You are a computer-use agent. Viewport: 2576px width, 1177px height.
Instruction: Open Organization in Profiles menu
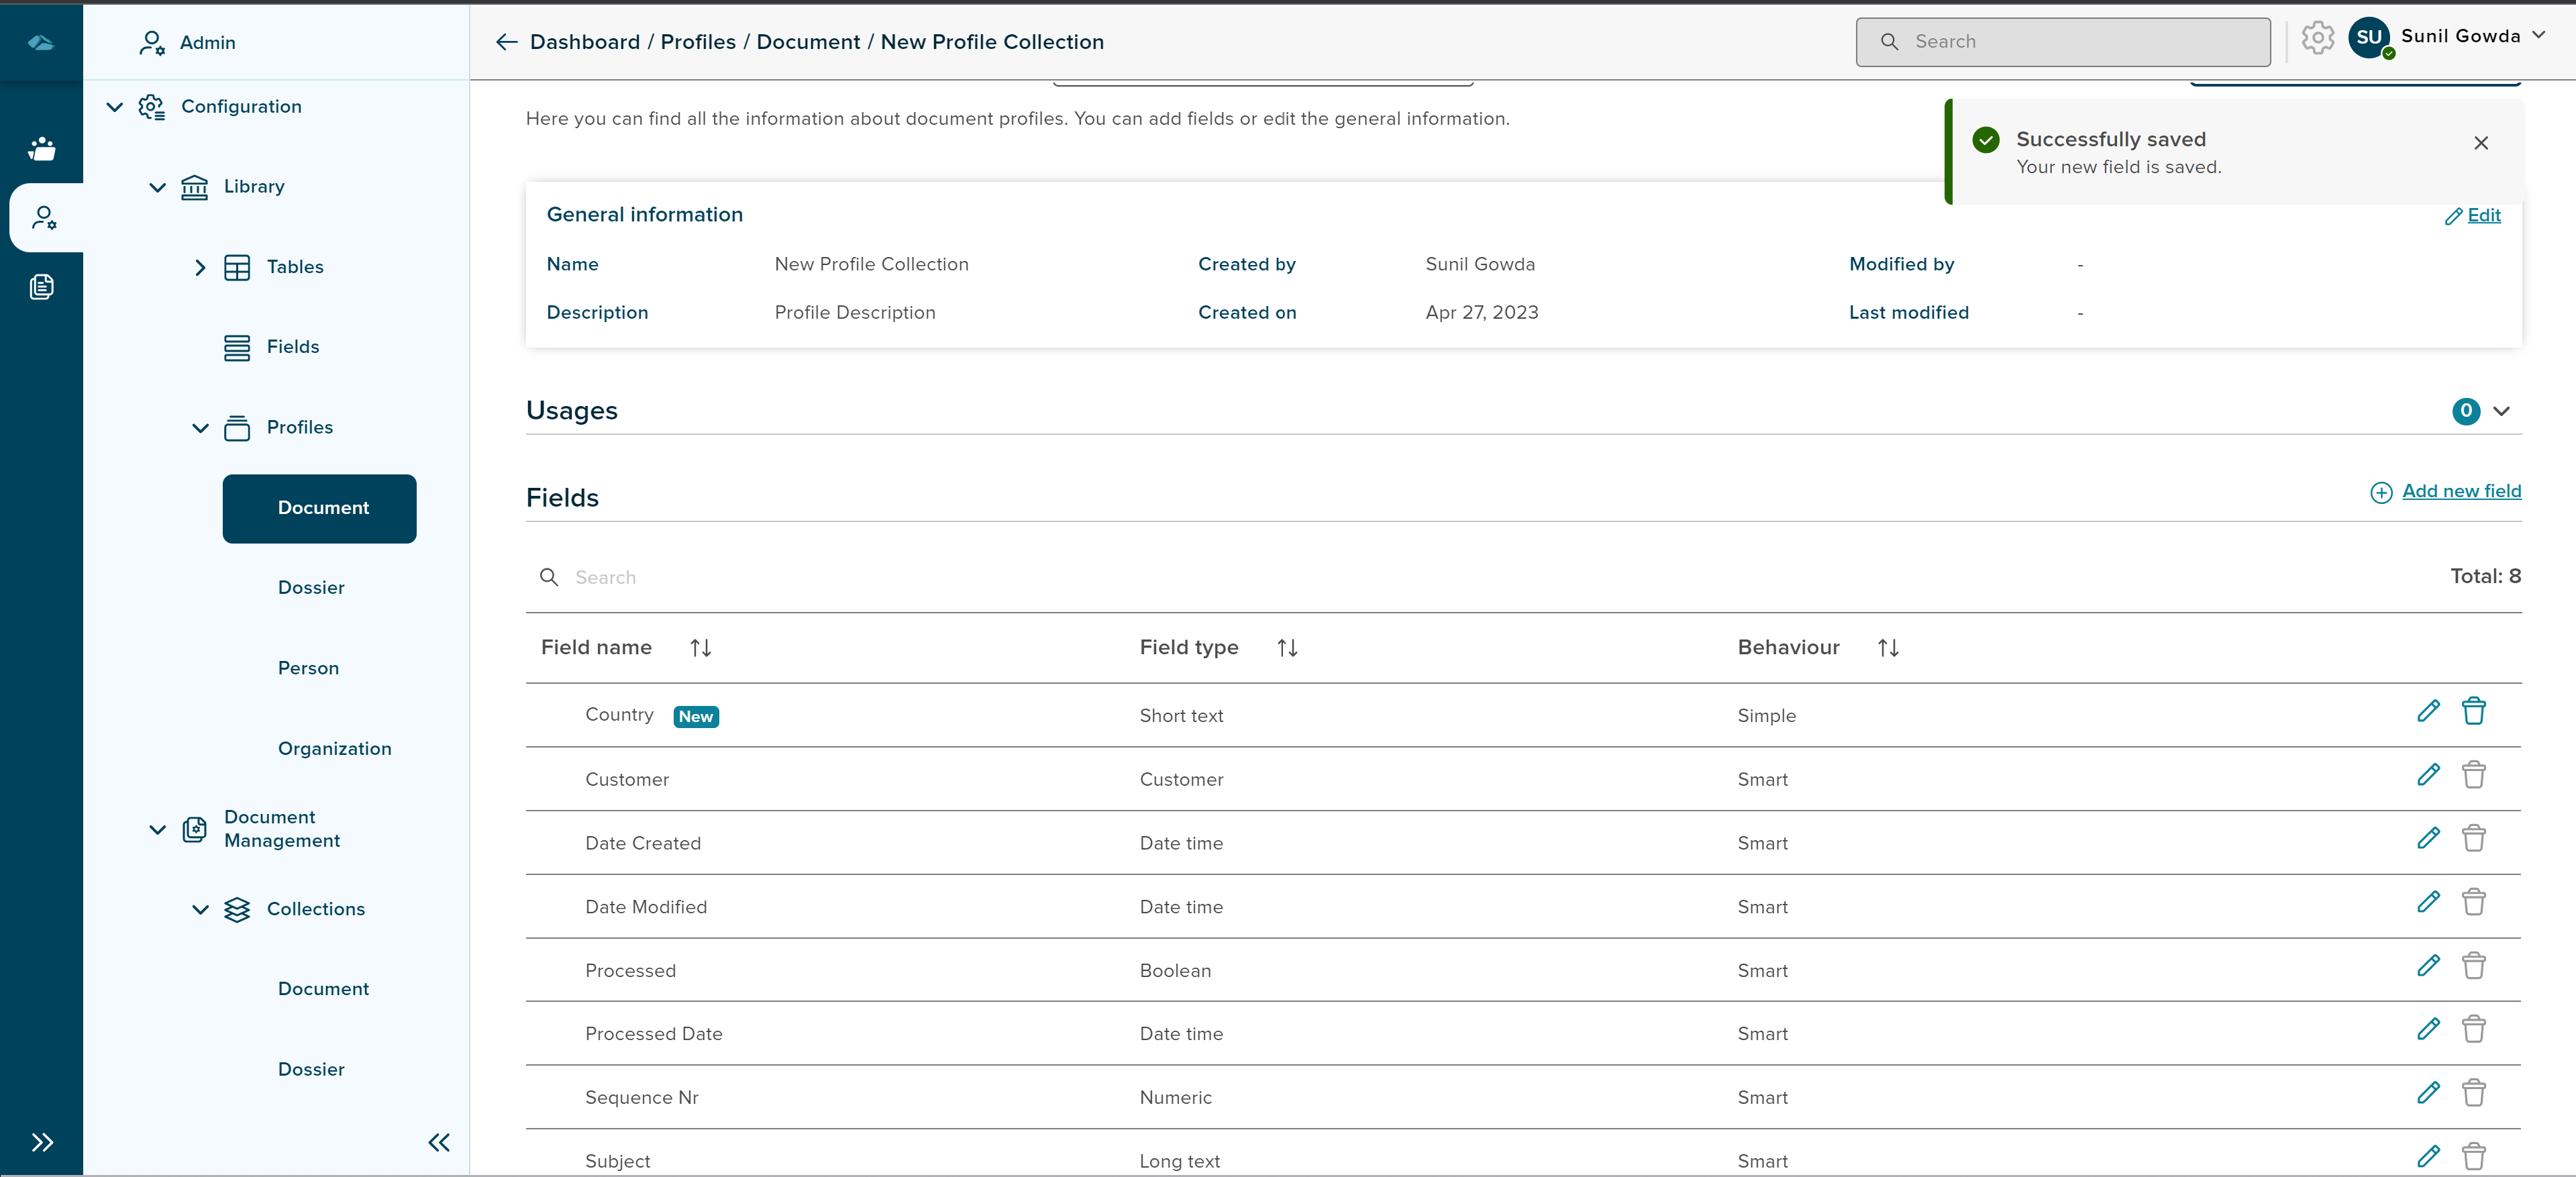tap(334, 749)
